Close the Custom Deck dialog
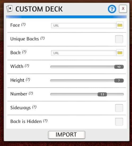Image resolution: width=132 pixels, height=146 pixels. [x=123, y=9]
